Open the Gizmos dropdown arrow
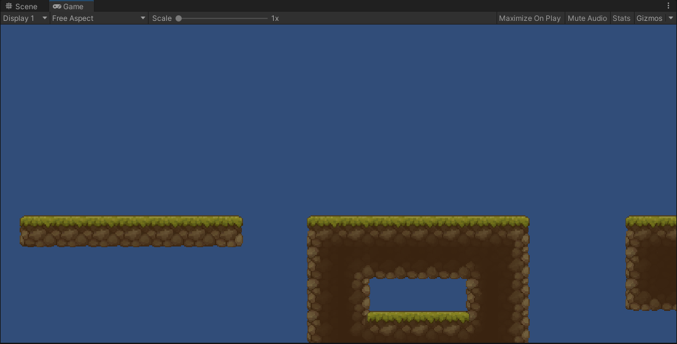The width and height of the screenshot is (677, 344). point(670,18)
